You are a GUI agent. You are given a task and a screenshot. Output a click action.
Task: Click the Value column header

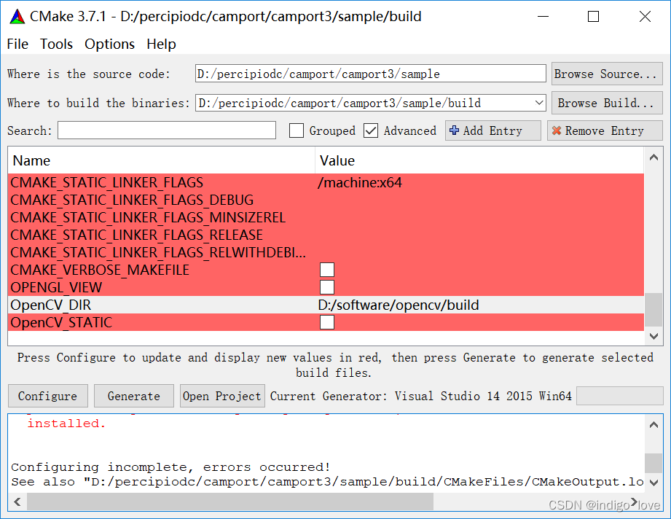point(479,160)
